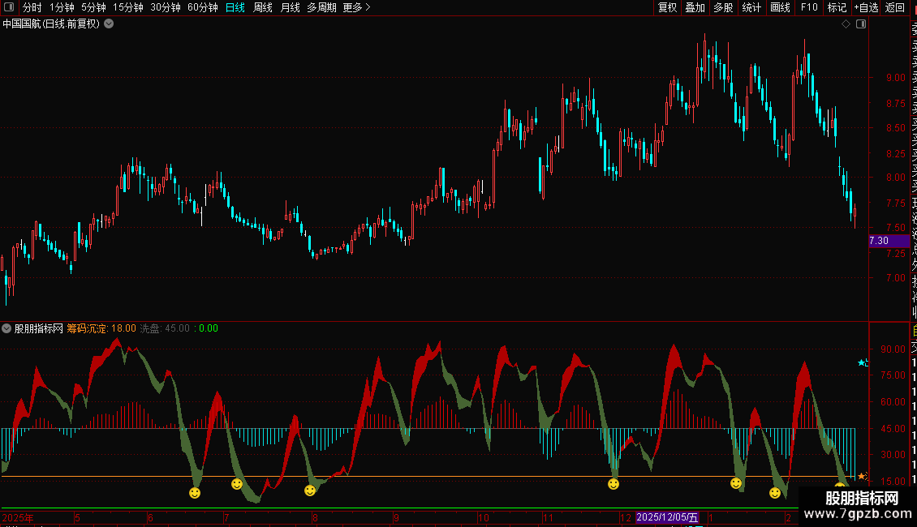Viewport: 917px width, 527px height.
Task: Expand the 更多 periods menu
Action: click(357, 7)
